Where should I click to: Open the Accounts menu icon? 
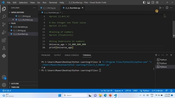pyautogui.click(x=4, y=77)
